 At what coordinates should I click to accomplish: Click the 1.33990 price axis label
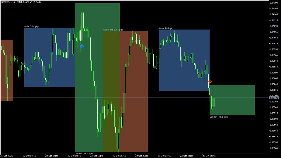pyautogui.click(x=274, y=49)
